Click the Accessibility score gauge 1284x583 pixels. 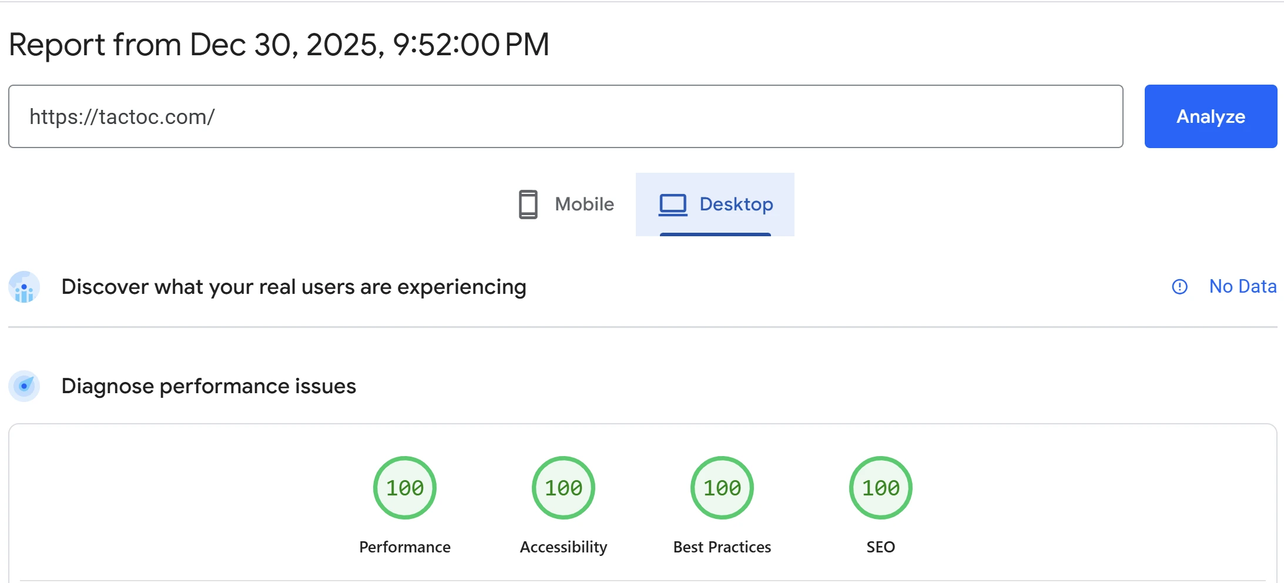pos(564,488)
